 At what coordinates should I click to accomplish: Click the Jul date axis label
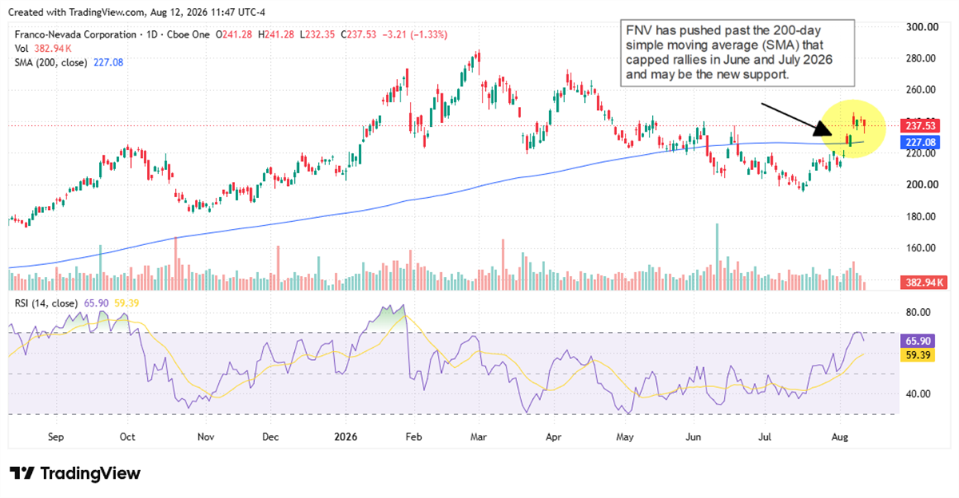click(766, 437)
